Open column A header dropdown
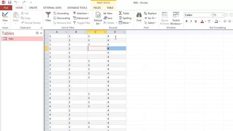This screenshot has width=233, height=131. pyautogui.click(x=66, y=32)
